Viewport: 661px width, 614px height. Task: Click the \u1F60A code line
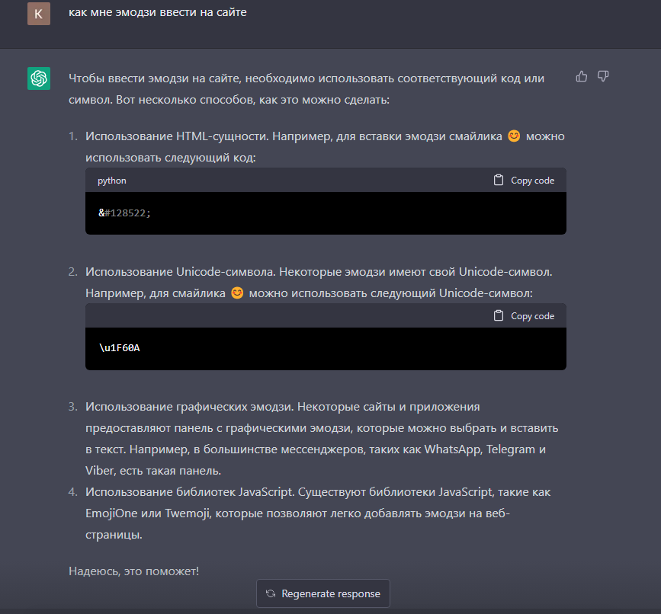(x=120, y=349)
